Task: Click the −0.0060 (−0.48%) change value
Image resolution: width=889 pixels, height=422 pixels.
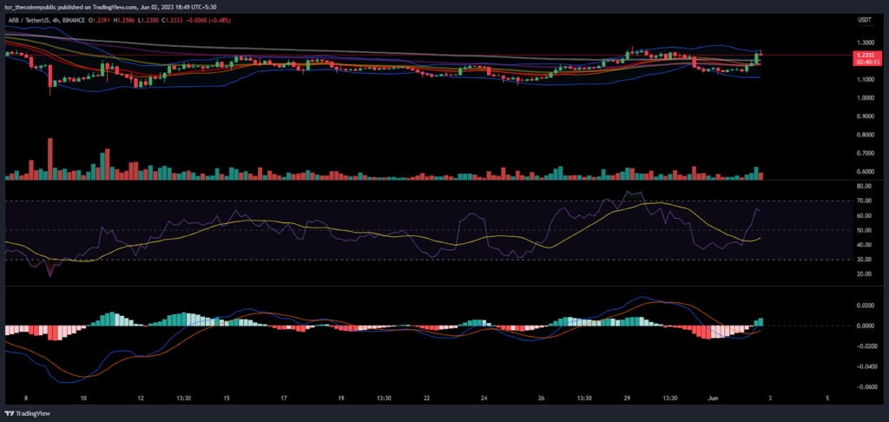Action: 208,20
